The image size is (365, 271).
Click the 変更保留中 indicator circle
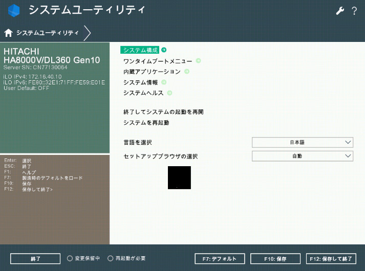point(70,258)
